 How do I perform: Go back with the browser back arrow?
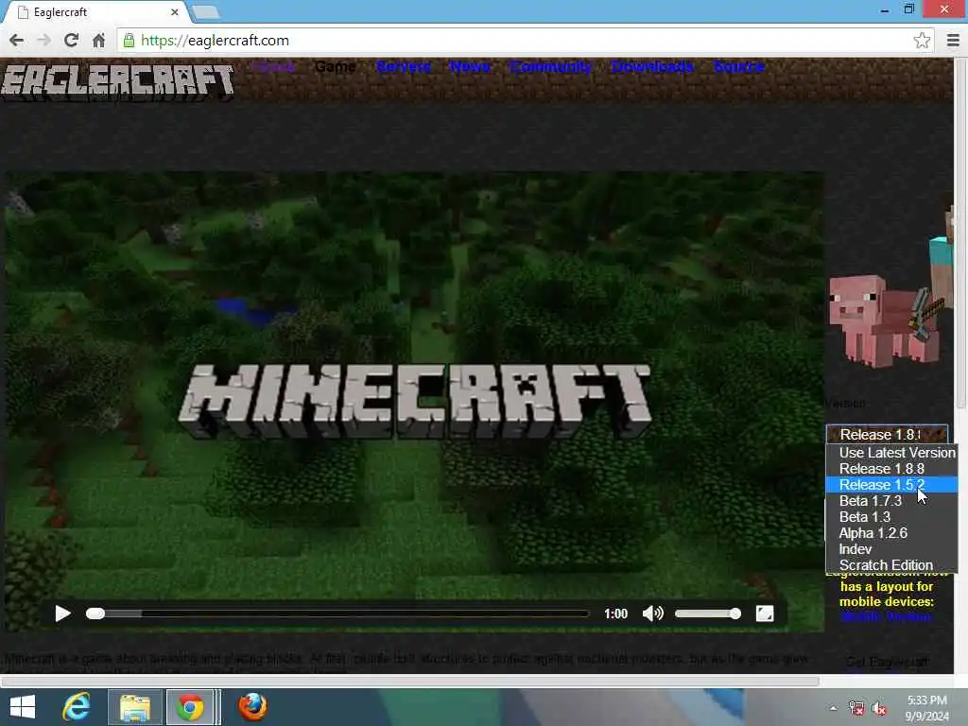17,41
